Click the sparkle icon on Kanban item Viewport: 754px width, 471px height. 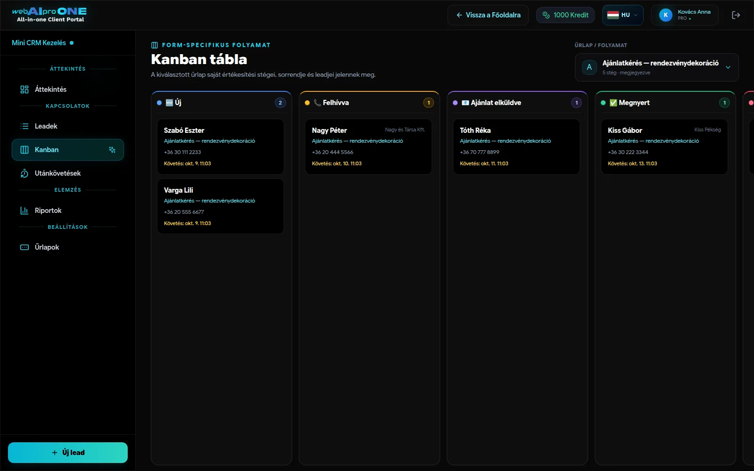112,150
